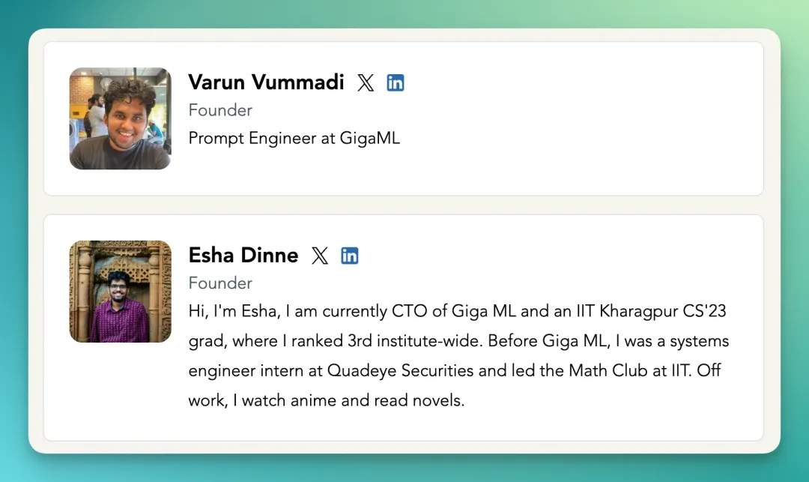Open Varun Vummadi's LinkedIn icon
Viewport: 809px width, 482px height.
click(x=396, y=82)
